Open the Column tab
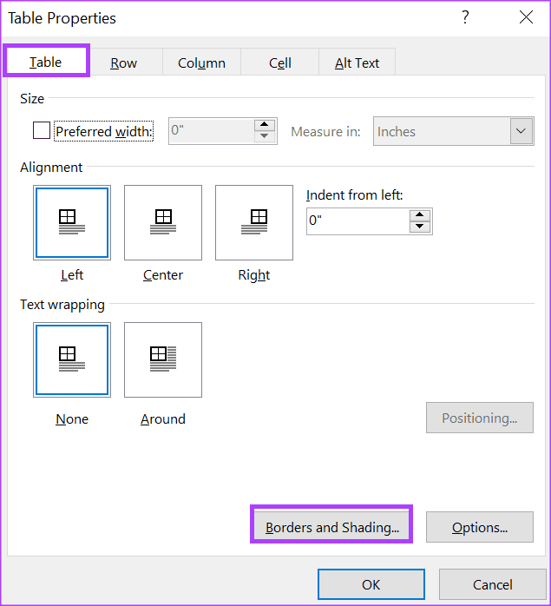The height and width of the screenshot is (606, 551). pos(201,63)
